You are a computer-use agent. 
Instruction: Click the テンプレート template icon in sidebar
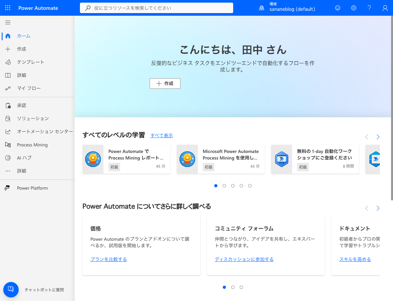[8, 62]
